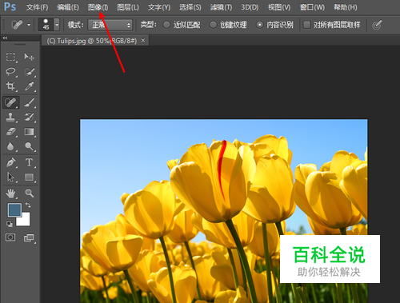Reset to default foreground/background colors

10,224
